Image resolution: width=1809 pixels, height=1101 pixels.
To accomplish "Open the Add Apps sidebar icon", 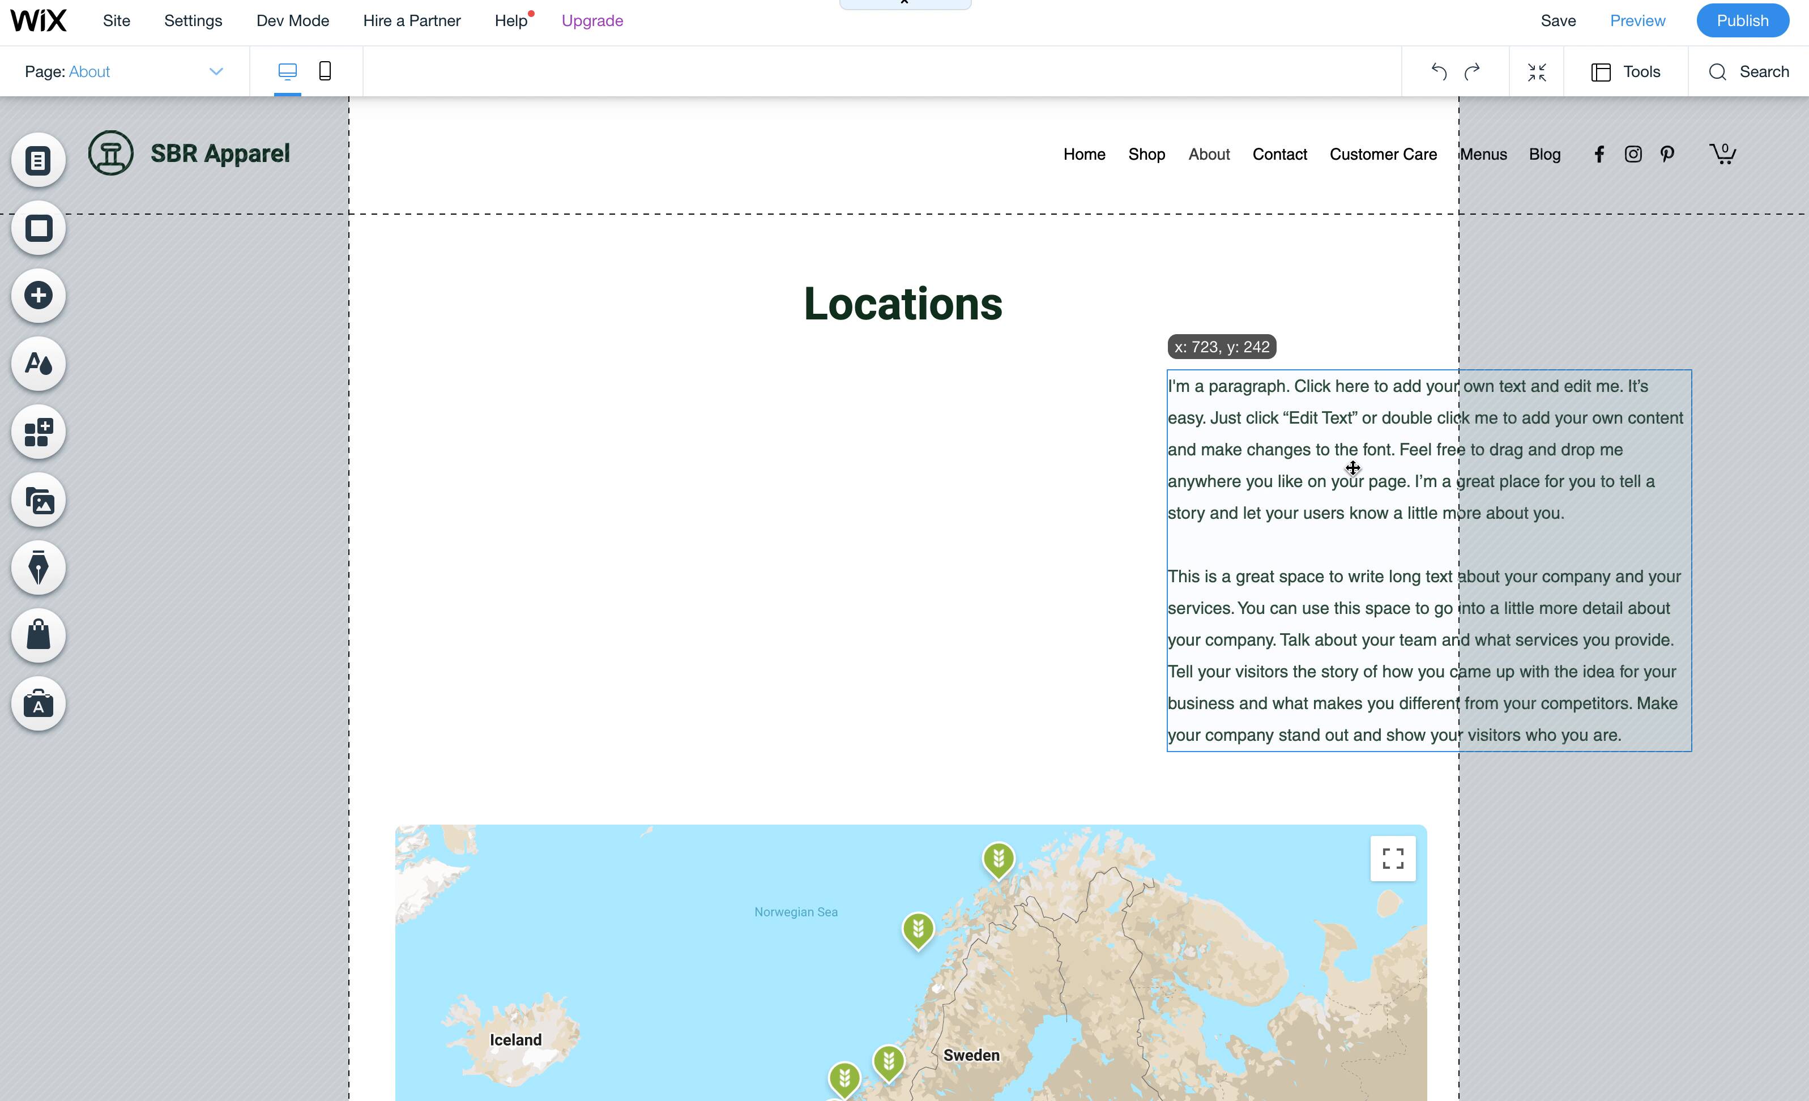I will (38, 432).
